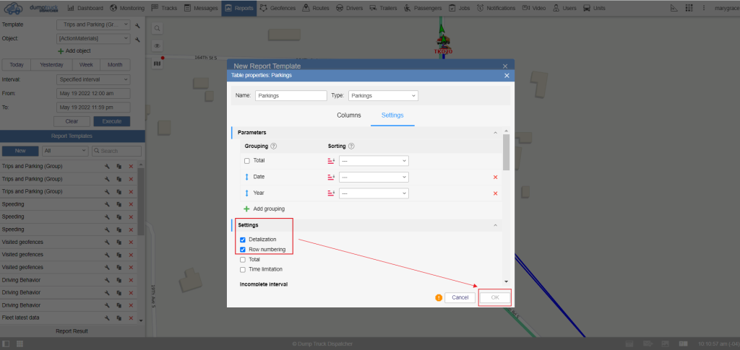
Task: Open the Date sorting dropdown
Action: coord(374,177)
